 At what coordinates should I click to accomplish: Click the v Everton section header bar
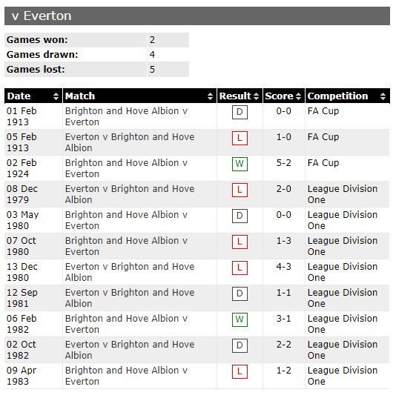tap(197, 16)
